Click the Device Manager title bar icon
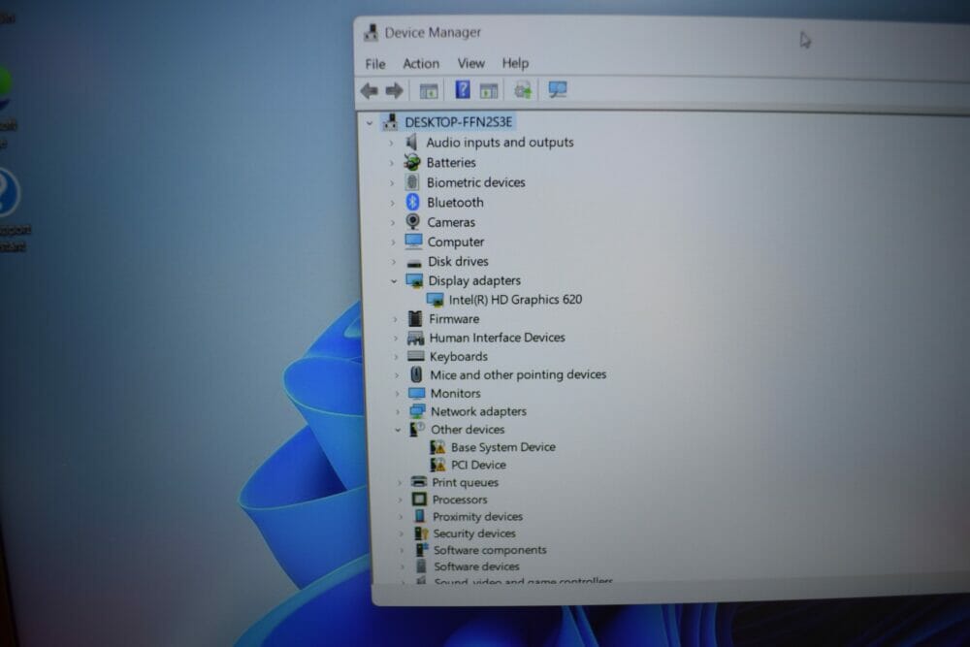 (x=372, y=32)
